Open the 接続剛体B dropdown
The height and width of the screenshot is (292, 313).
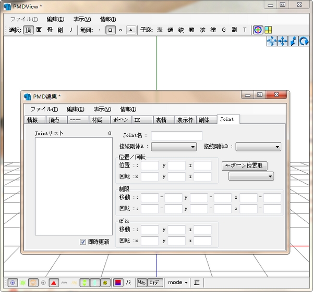(x=258, y=147)
